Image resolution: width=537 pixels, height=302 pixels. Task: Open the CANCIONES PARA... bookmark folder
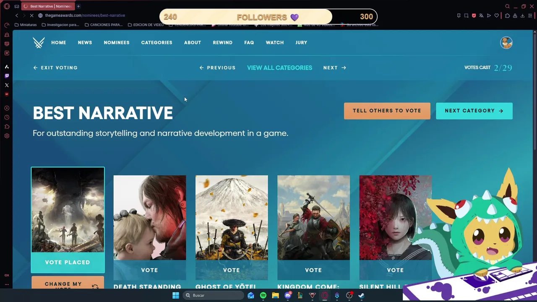[104, 25]
